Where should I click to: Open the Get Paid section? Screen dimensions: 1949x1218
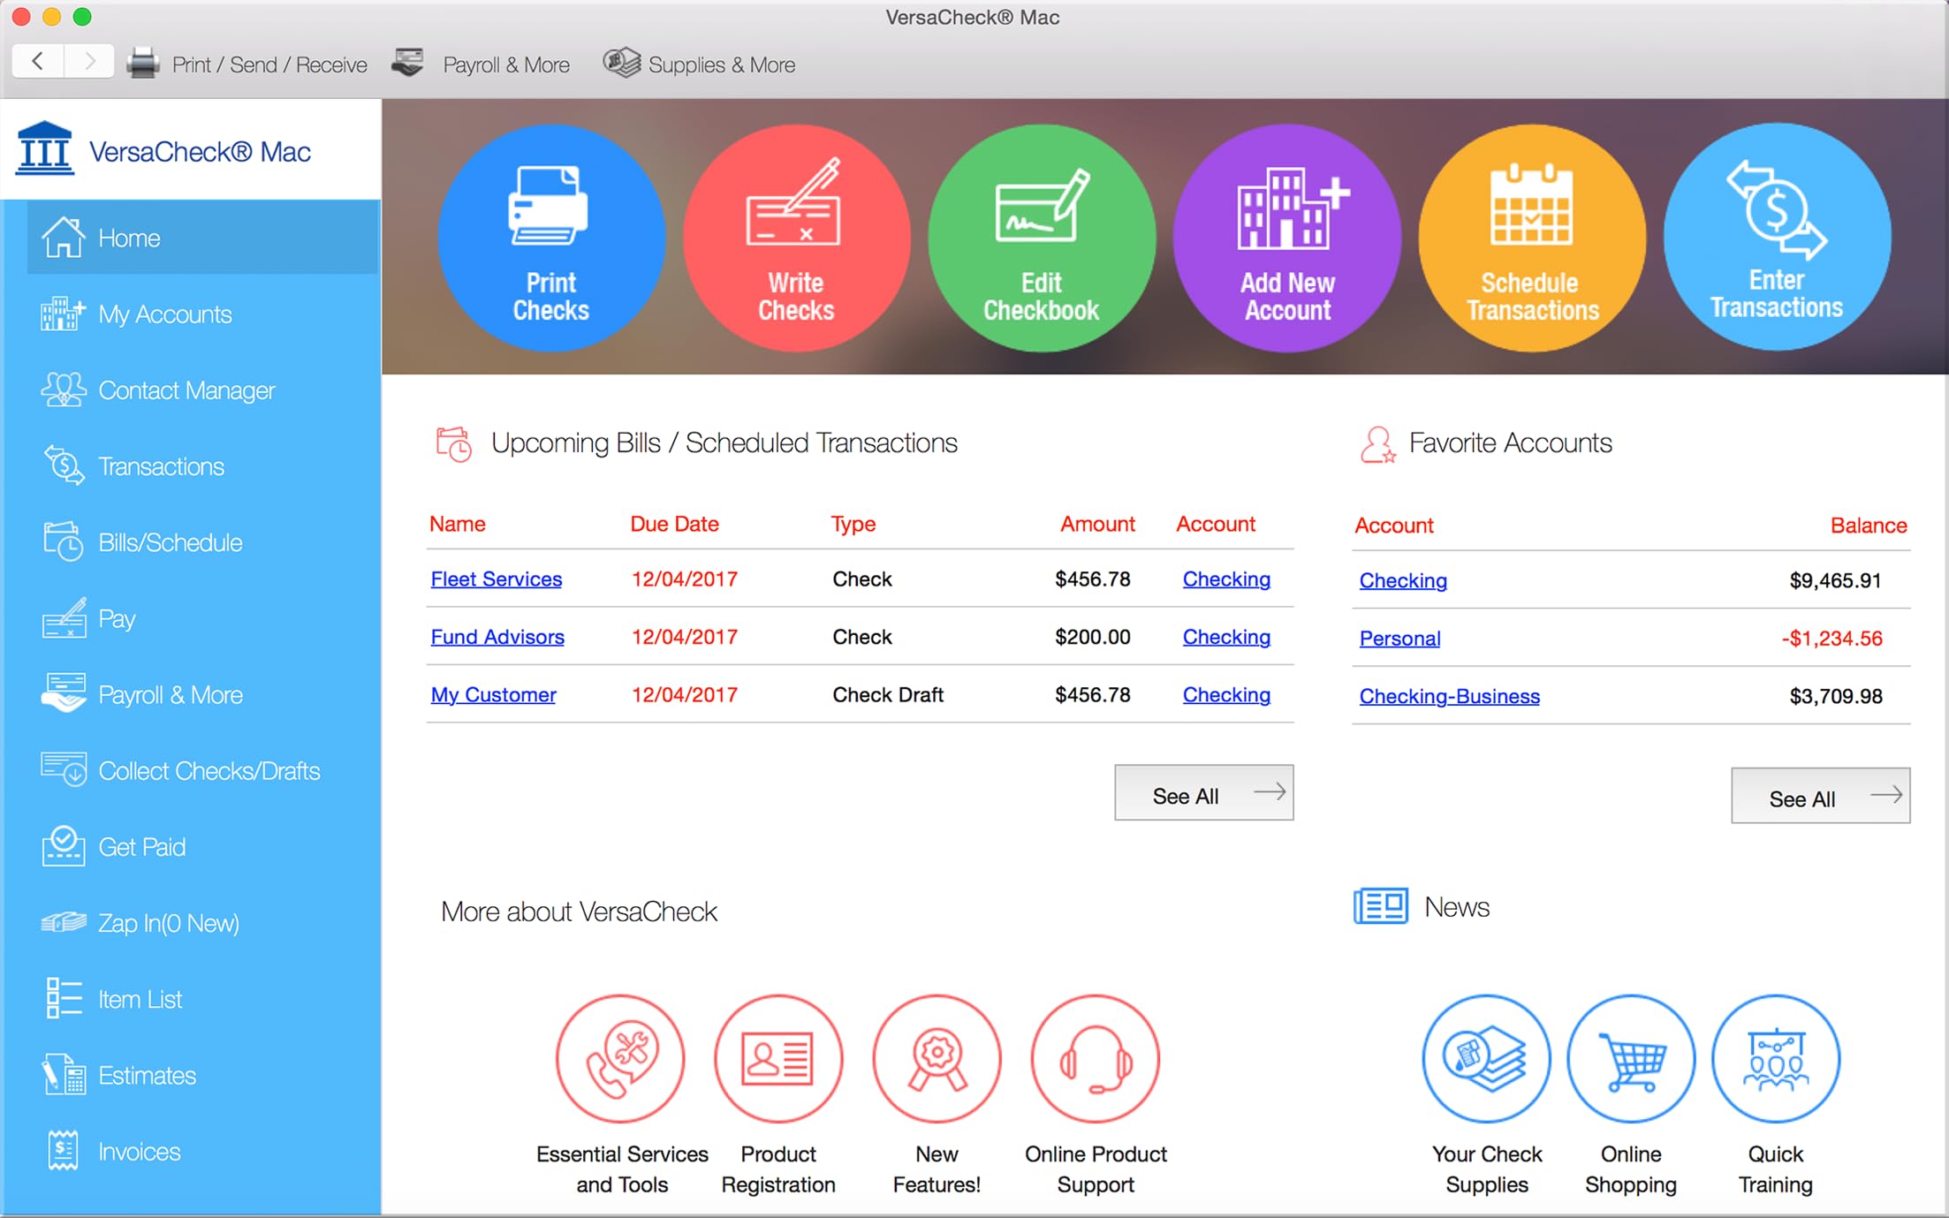[x=143, y=846]
